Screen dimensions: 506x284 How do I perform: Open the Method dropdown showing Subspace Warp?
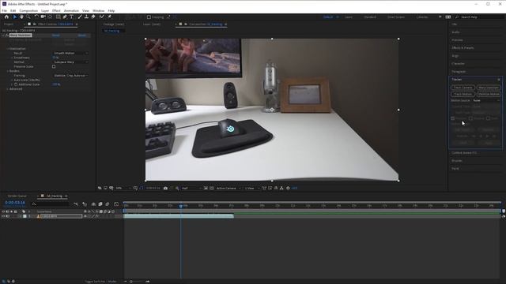coord(70,62)
